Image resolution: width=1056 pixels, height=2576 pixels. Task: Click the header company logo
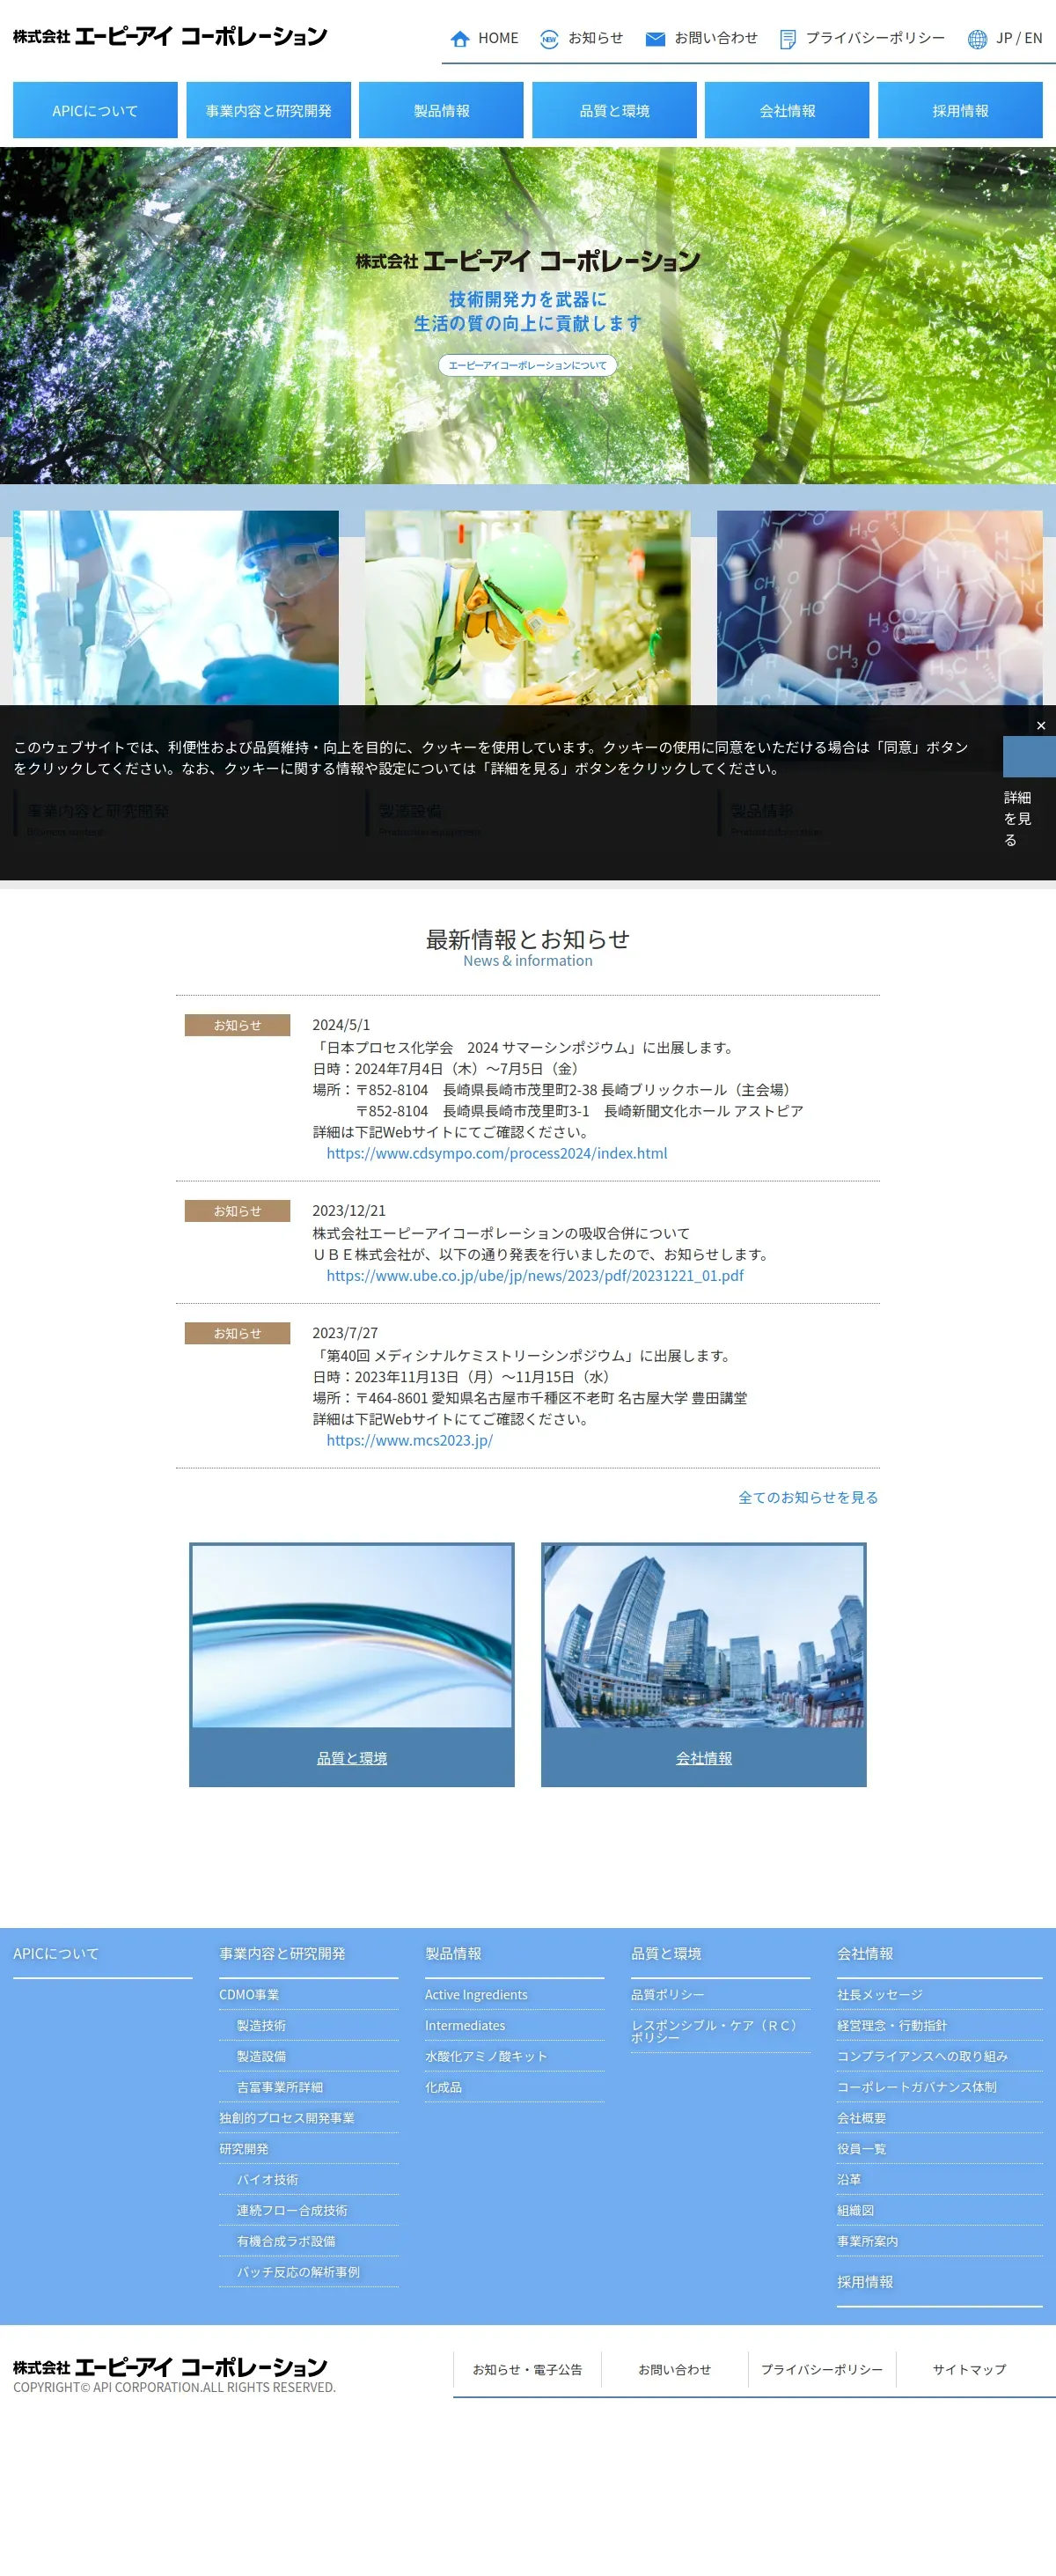[170, 37]
